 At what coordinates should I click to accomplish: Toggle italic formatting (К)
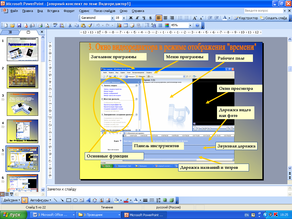(x=137, y=18)
